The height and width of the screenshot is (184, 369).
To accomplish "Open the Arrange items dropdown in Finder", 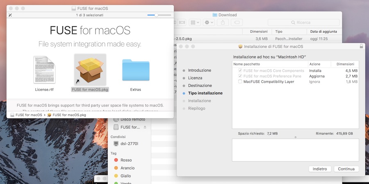I will coord(195,23).
